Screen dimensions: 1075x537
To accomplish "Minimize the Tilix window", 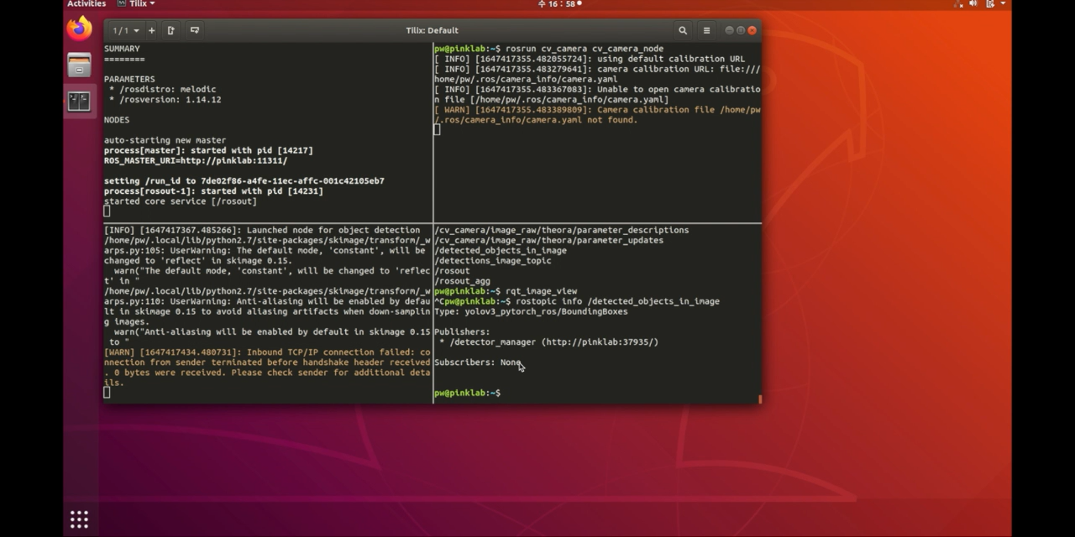I will pyautogui.click(x=729, y=30).
